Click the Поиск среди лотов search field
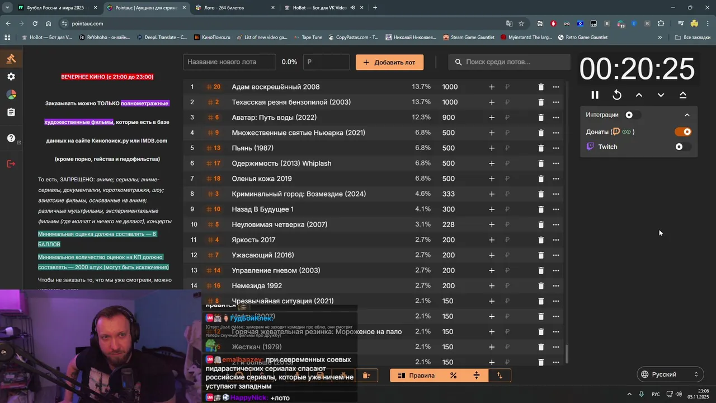Viewport: 716px width, 403px height. click(509, 62)
